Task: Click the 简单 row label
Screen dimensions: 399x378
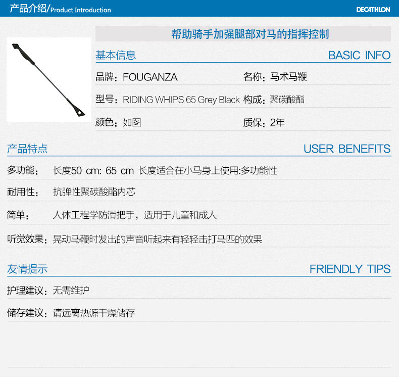Action: pyautogui.click(x=18, y=215)
